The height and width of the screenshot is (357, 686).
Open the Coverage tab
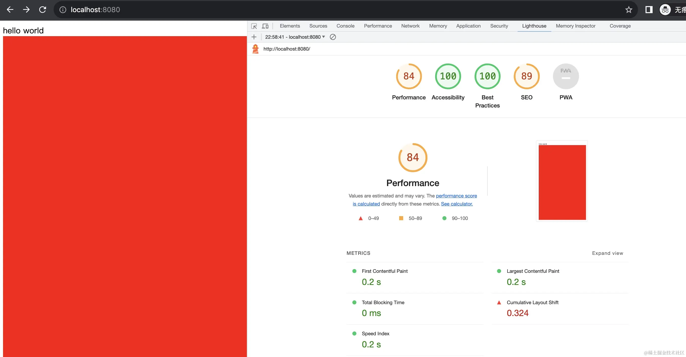pyautogui.click(x=620, y=26)
